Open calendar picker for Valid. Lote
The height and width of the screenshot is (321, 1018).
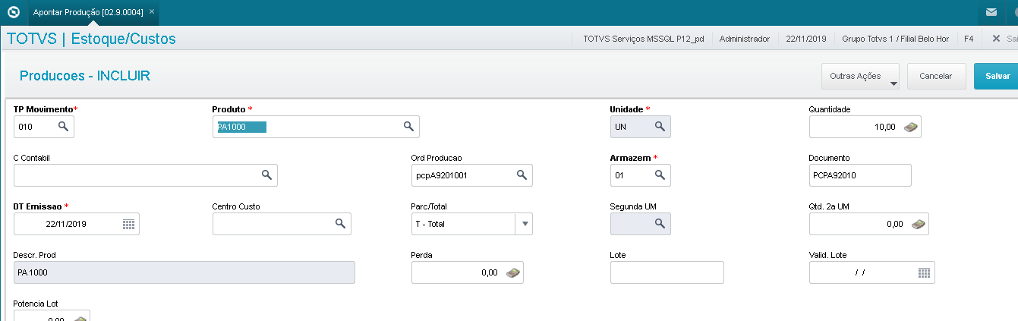click(x=924, y=272)
